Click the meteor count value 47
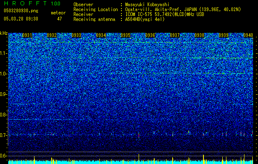This screenshot has width=258, height=164. [x=59, y=19]
